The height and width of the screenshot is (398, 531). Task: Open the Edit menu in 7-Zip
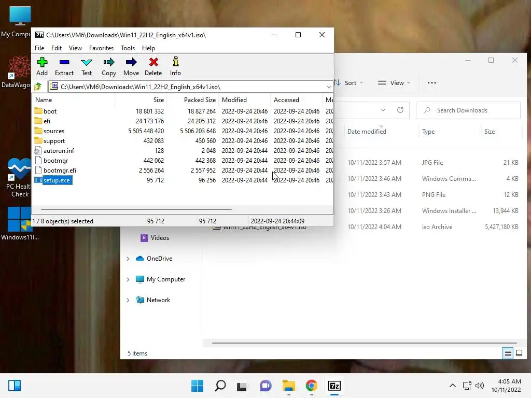coord(56,48)
